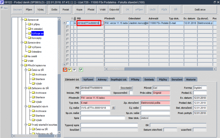
Task: Open the 'Odesláno' folder icon
Action: [29, 52]
